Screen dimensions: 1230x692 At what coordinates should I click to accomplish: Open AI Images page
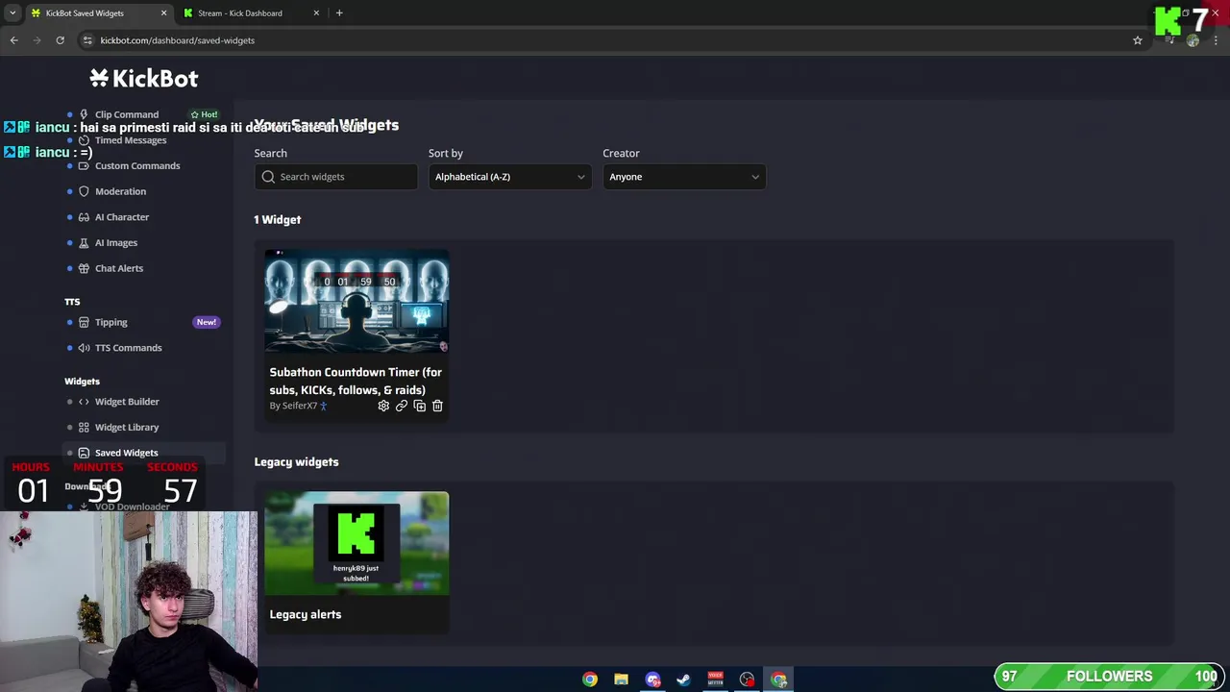[116, 243]
